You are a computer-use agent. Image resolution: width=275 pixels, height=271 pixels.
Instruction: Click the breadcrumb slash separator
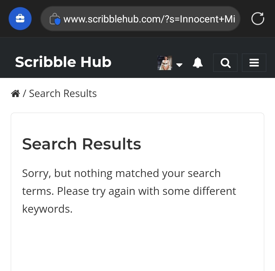pyautogui.click(x=24, y=93)
